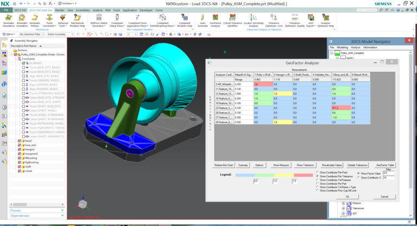This screenshot has height=226, width=417.
Task: Open Mechanical Modeler Help
Action: 77,21
